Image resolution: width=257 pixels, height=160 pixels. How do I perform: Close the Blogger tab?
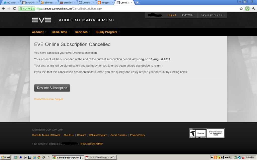pos(113,2)
